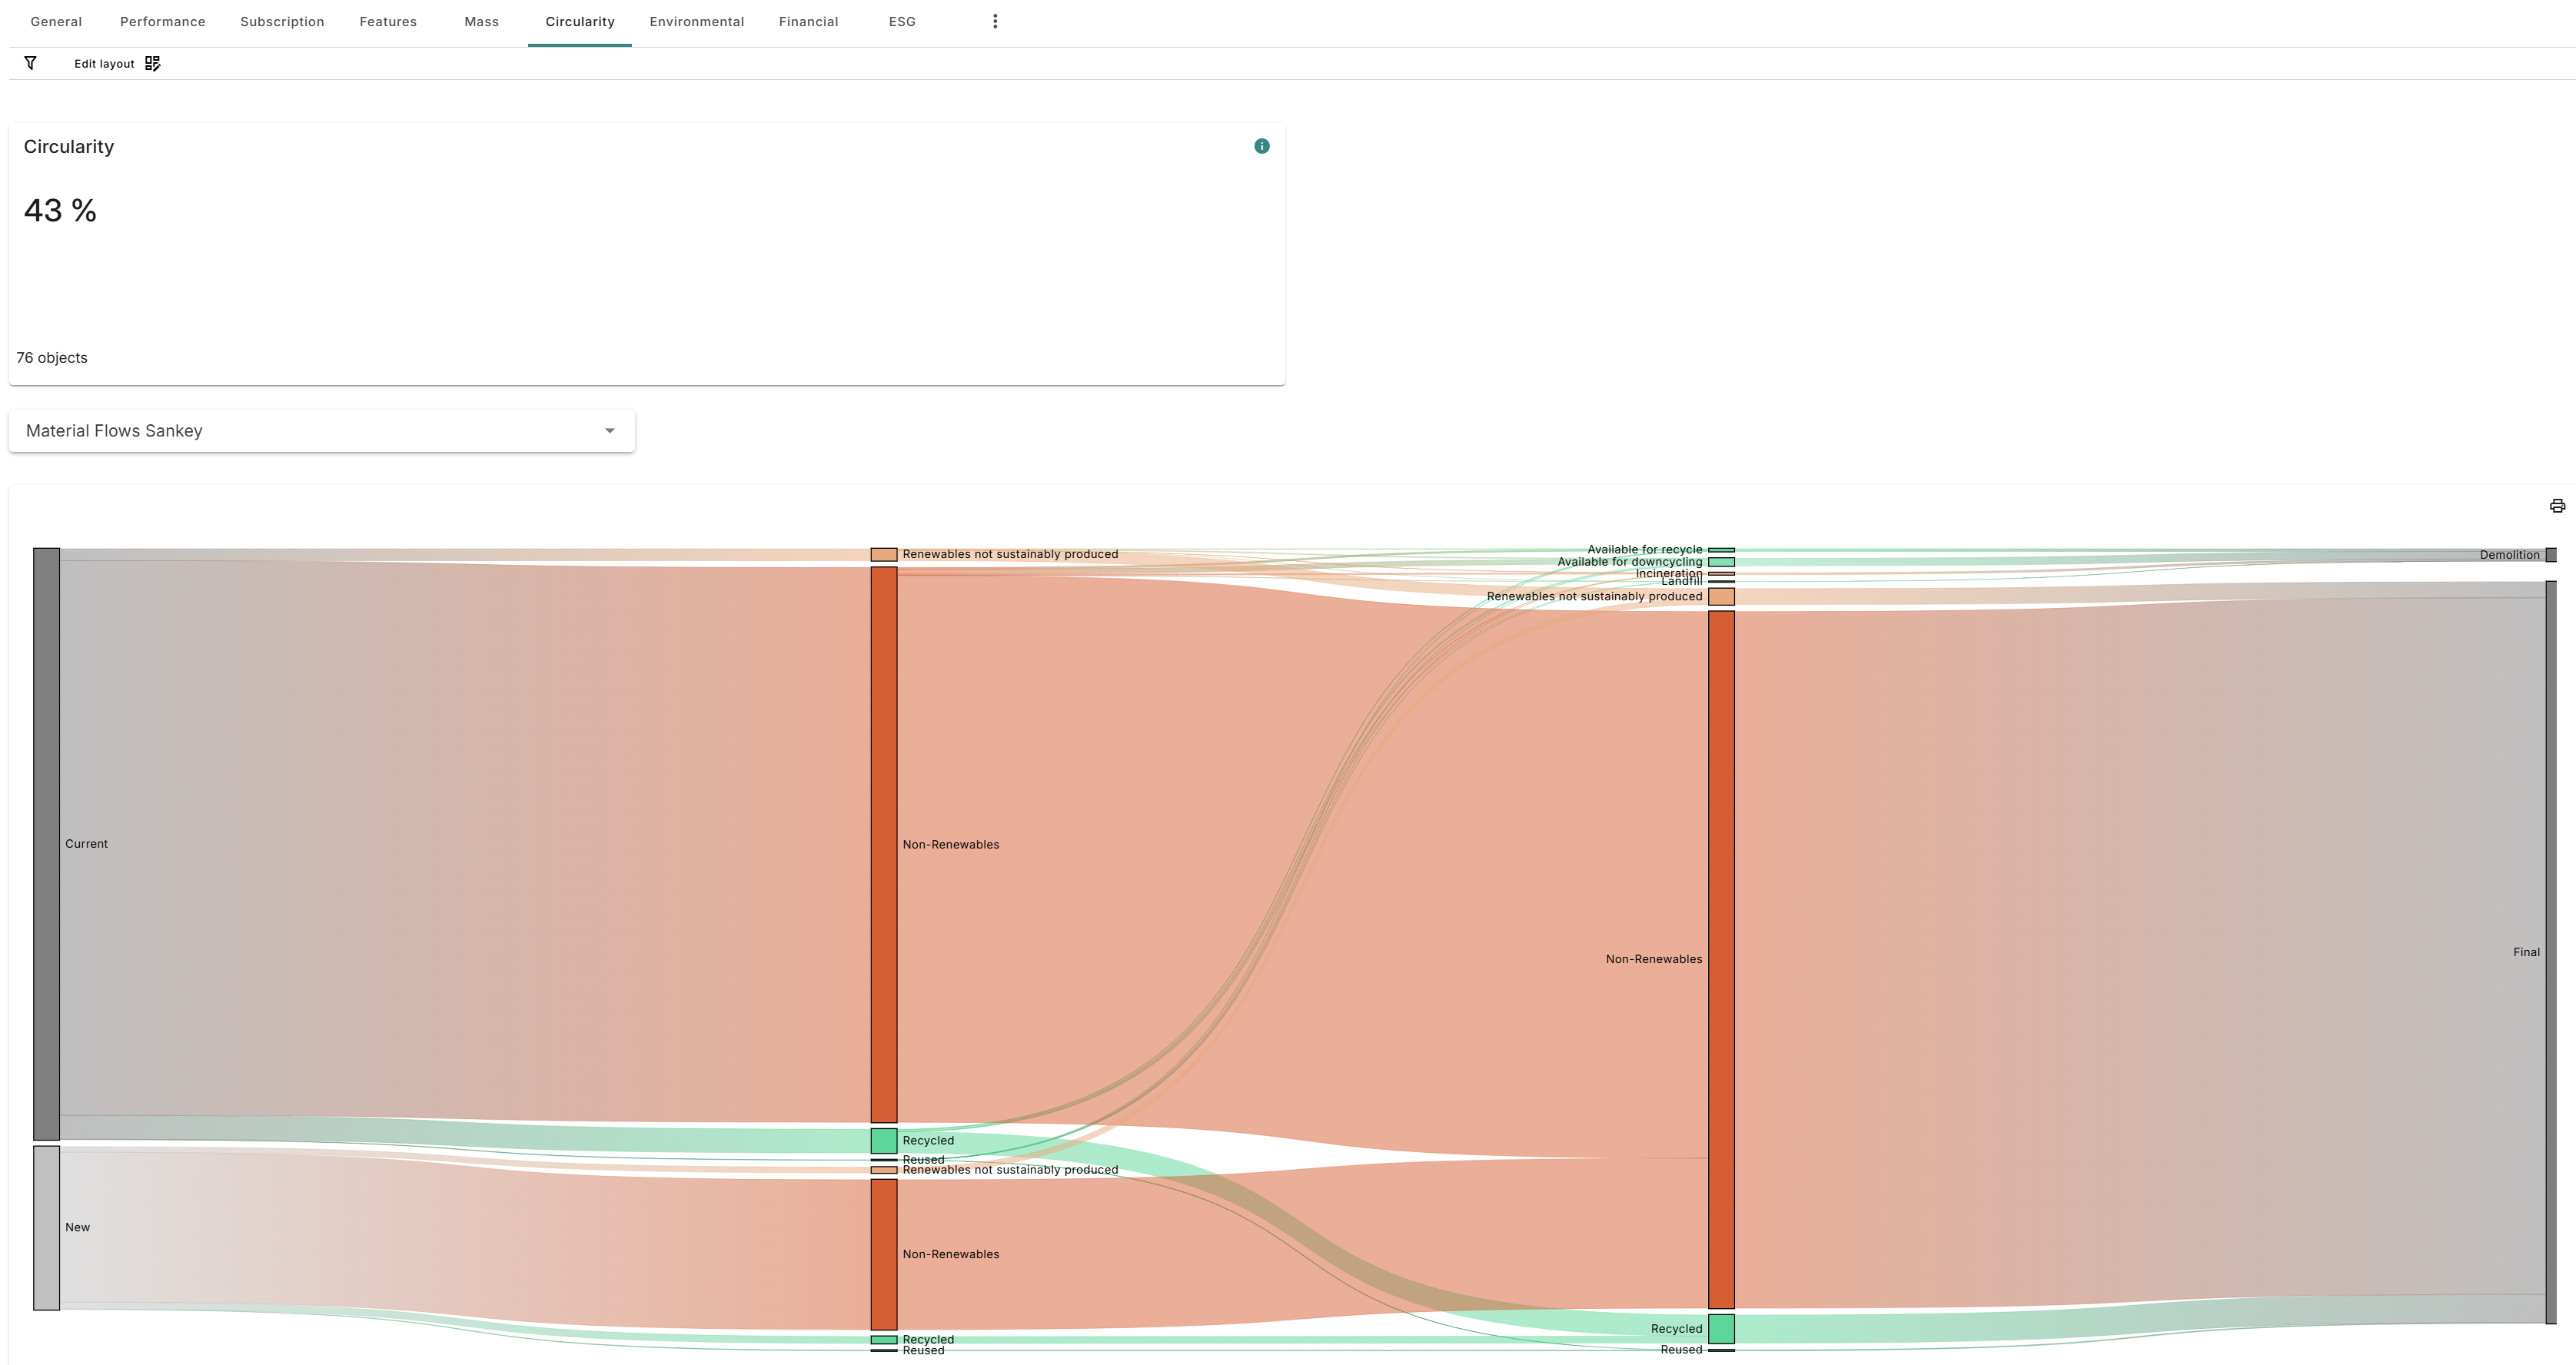The height and width of the screenshot is (1365, 2576).
Task: Click the right-side green Recycled node
Action: pyautogui.click(x=1721, y=1329)
